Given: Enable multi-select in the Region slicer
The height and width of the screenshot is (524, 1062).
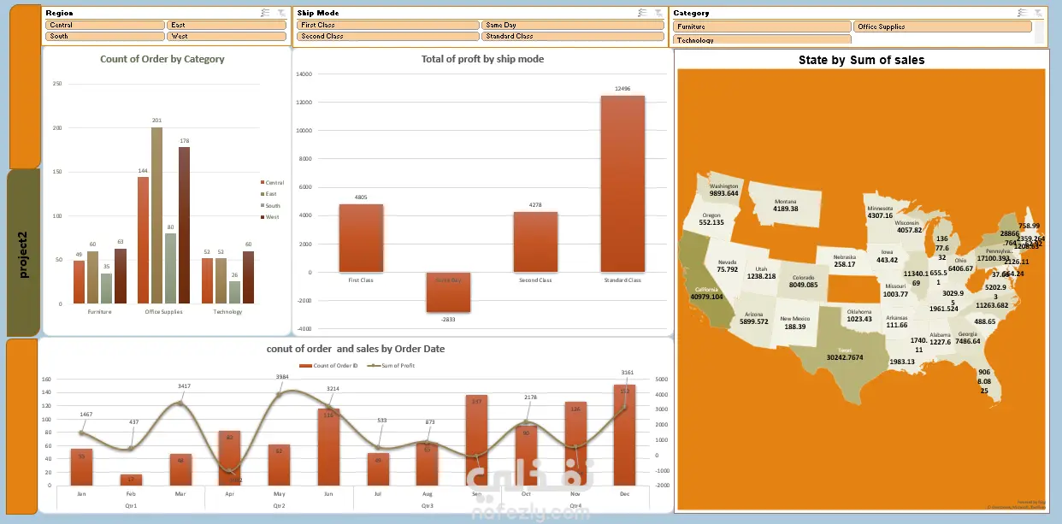Looking at the screenshot, I should (x=265, y=13).
